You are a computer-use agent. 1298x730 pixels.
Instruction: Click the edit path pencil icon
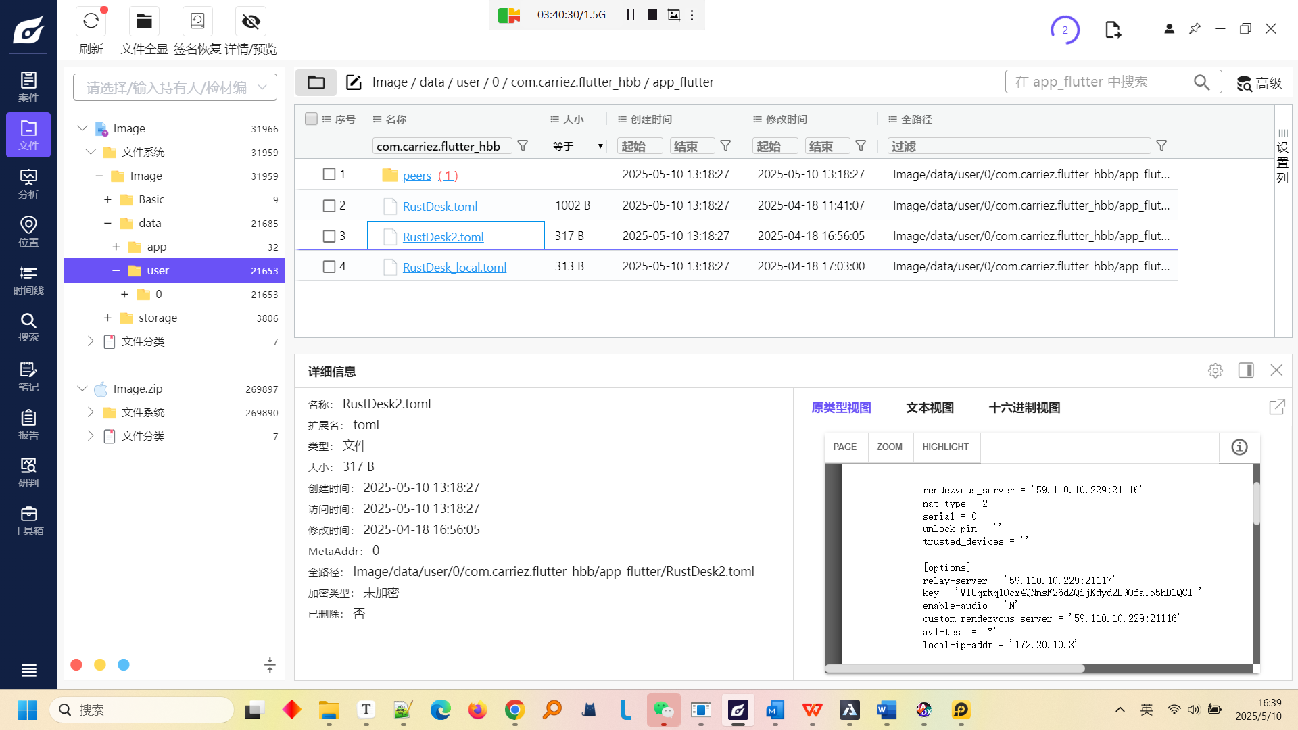point(354,82)
